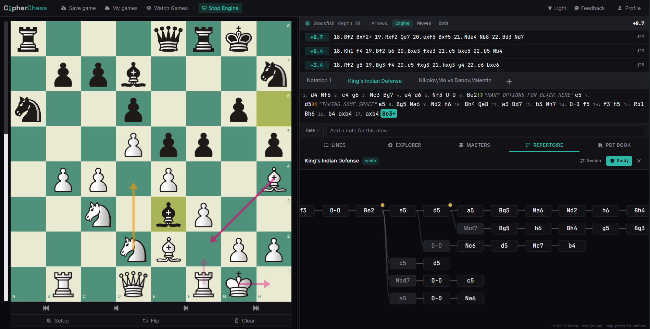Viewport: 650px width, 329px height.
Task: Click the Switch repertoire button
Action: tap(590, 161)
